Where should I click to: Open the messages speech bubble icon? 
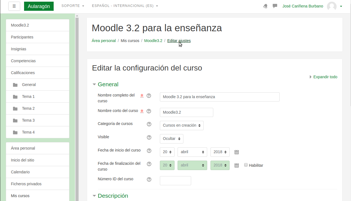click(275, 6)
